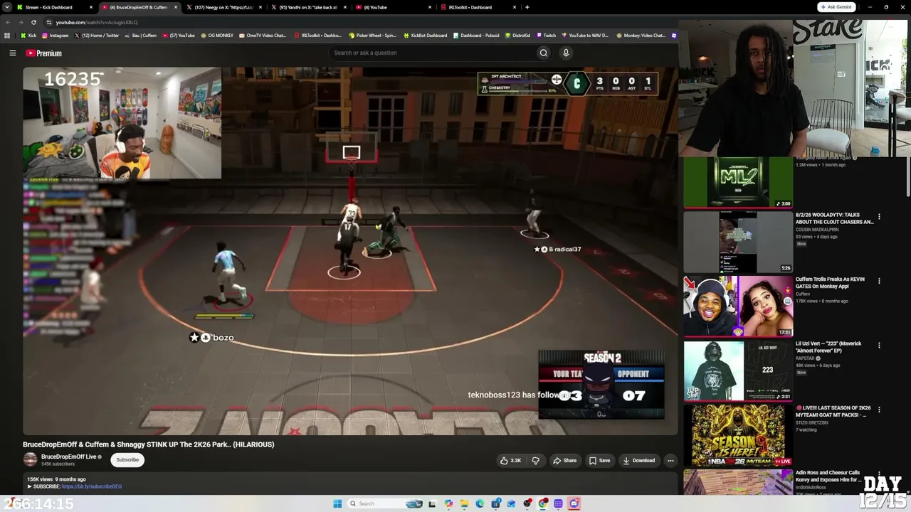911x512 pixels.
Task: Click the Windows taskbar search box
Action: (x=386, y=503)
